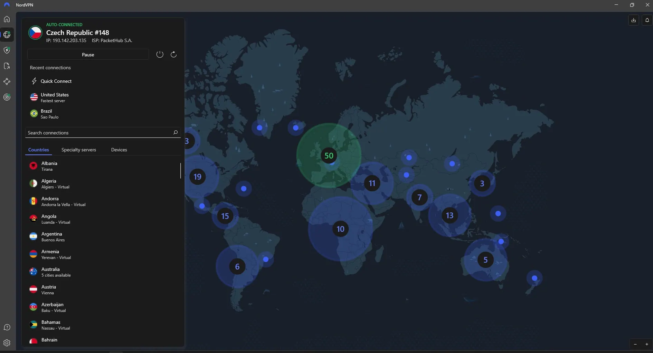This screenshot has width=653, height=353.
Task: Select Quick Connect from recent connections
Action: click(x=56, y=81)
